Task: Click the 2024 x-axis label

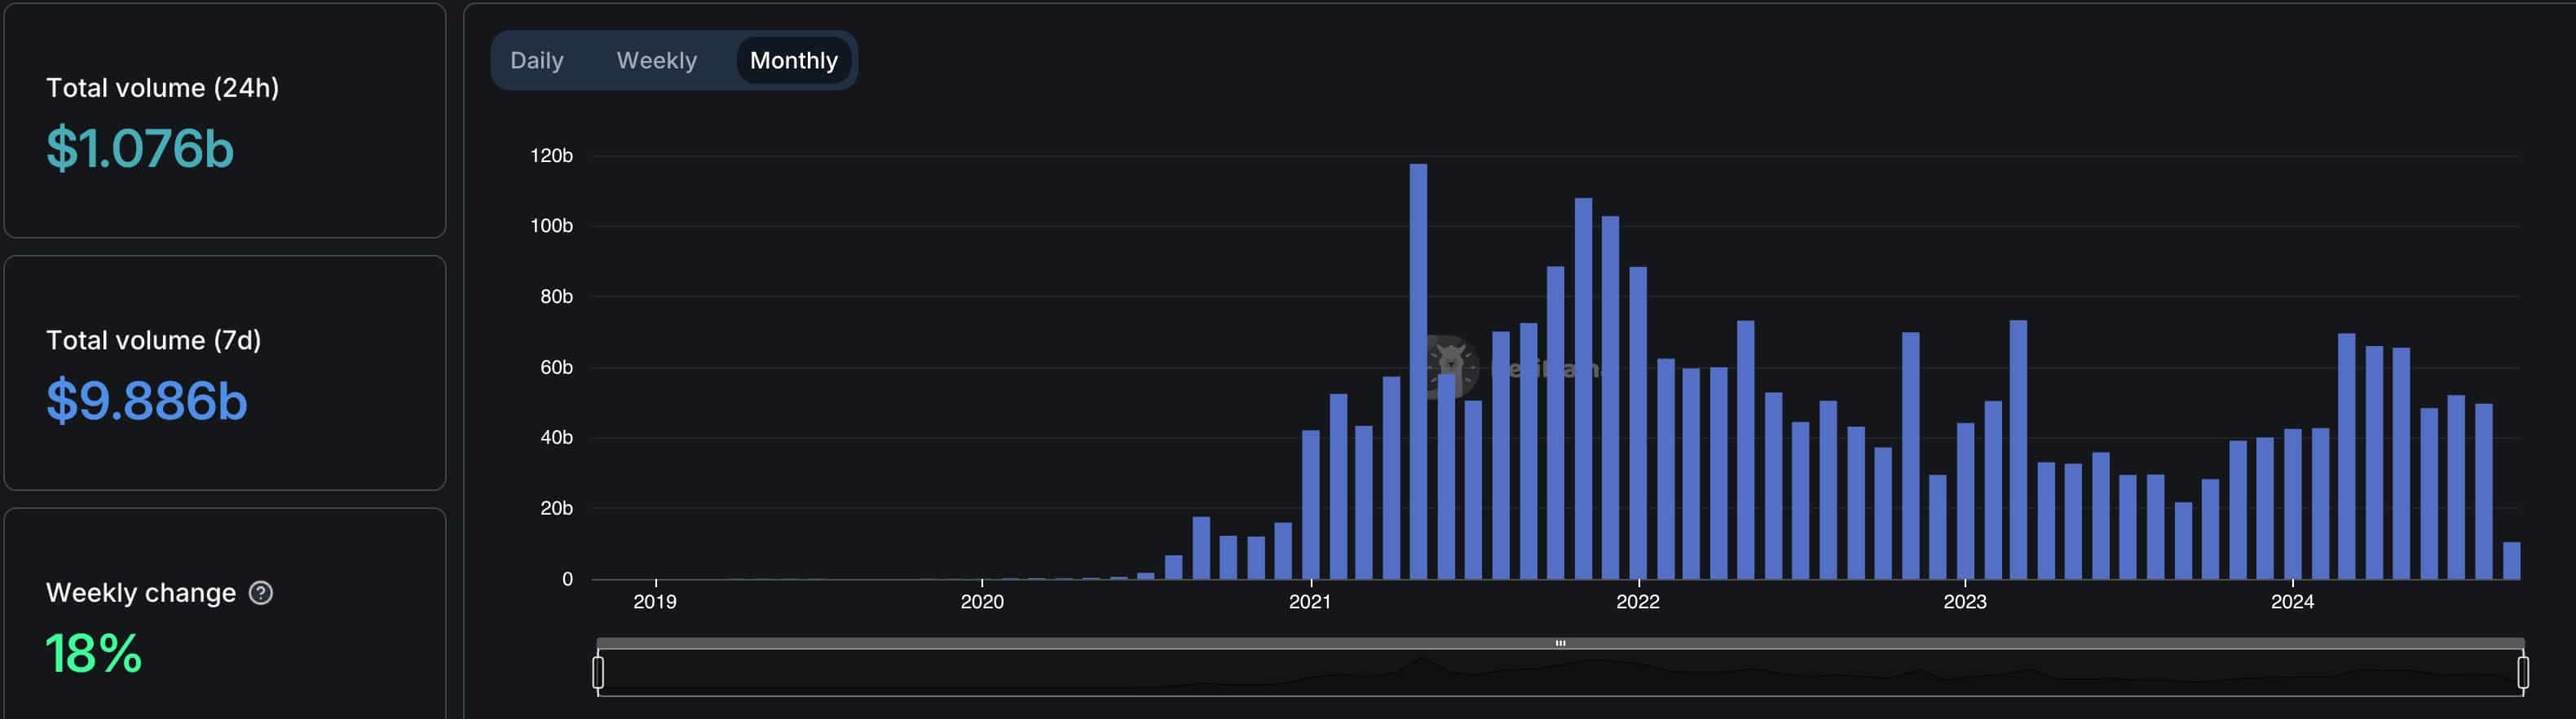Action: (2292, 603)
